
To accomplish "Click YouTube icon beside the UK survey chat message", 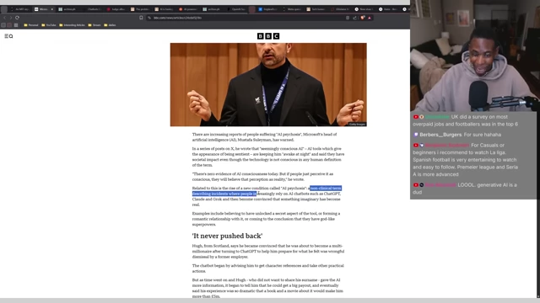I will click(416, 117).
